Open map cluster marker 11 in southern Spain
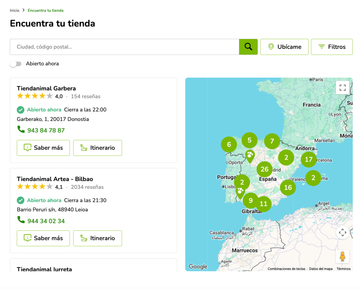Screen dimensions: 362x289 pyautogui.click(x=263, y=204)
